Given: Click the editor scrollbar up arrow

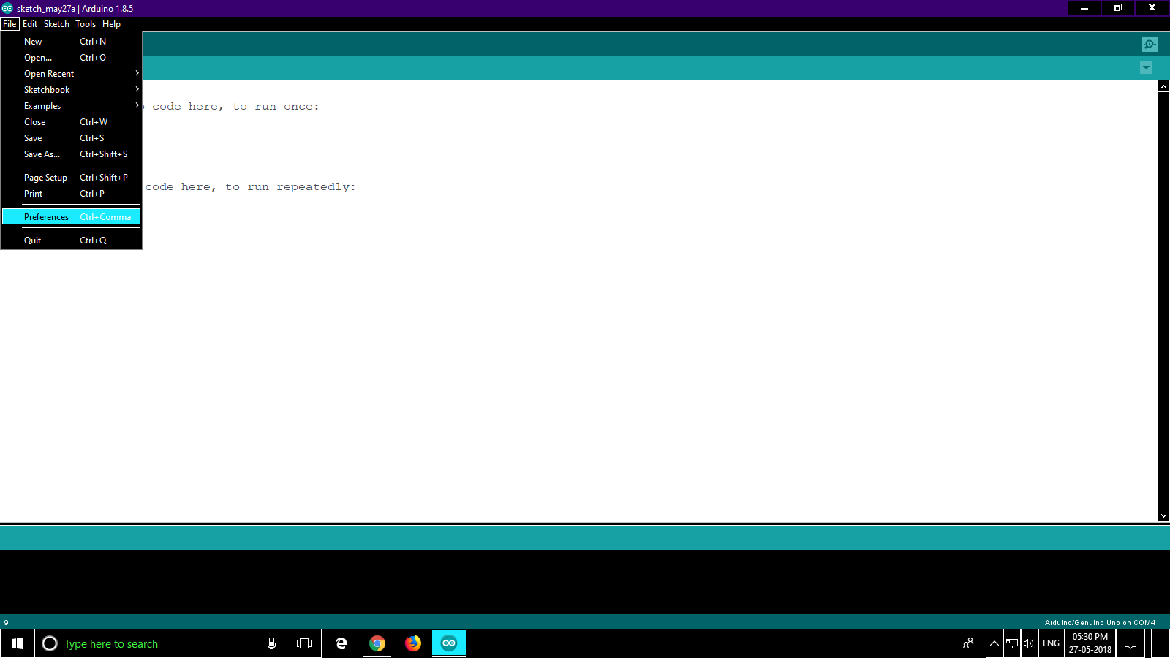Looking at the screenshot, I should click(x=1164, y=86).
